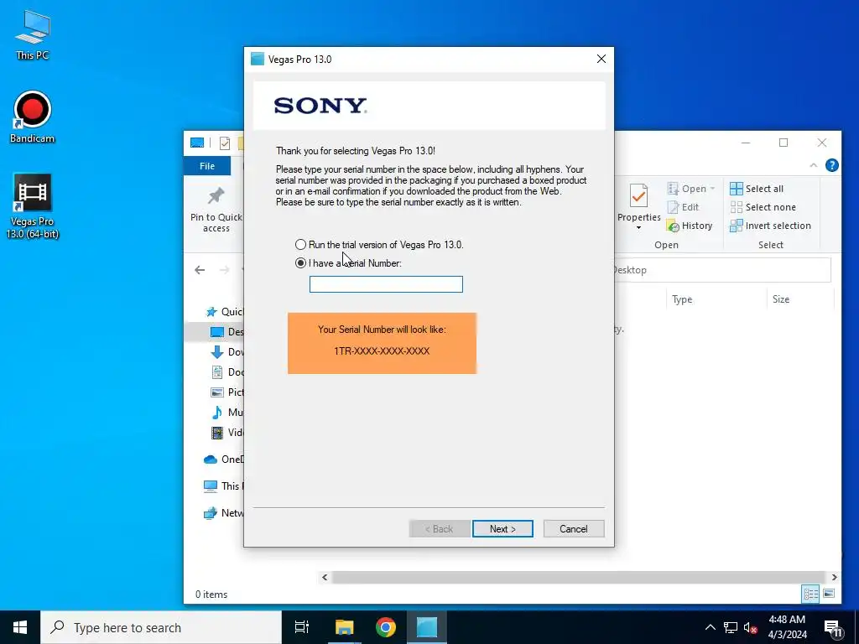Click the Vegas installer taskbar icon

(427, 627)
